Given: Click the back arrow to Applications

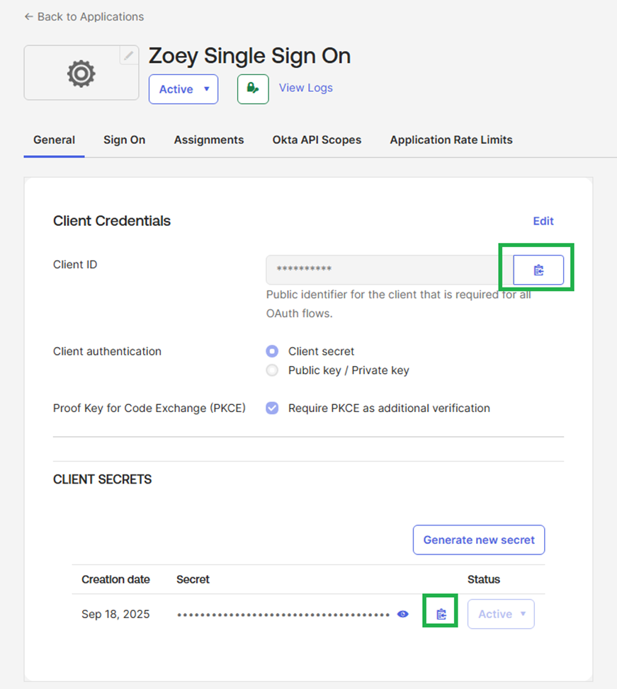Looking at the screenshot, I should [x=29, y=17].
